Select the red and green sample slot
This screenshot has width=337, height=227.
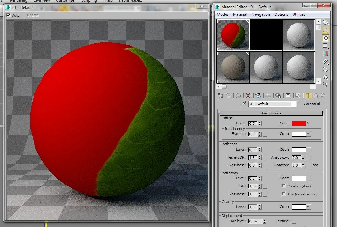click(x=233, y=35)
